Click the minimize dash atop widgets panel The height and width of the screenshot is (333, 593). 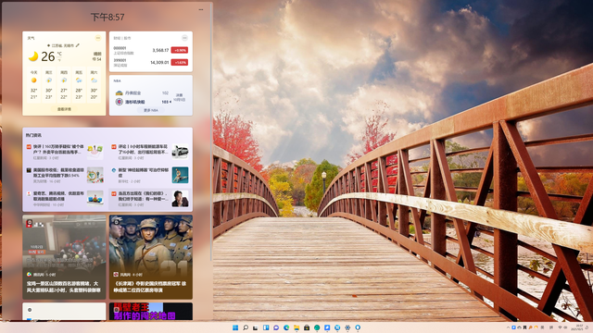[x=201, y=9]
